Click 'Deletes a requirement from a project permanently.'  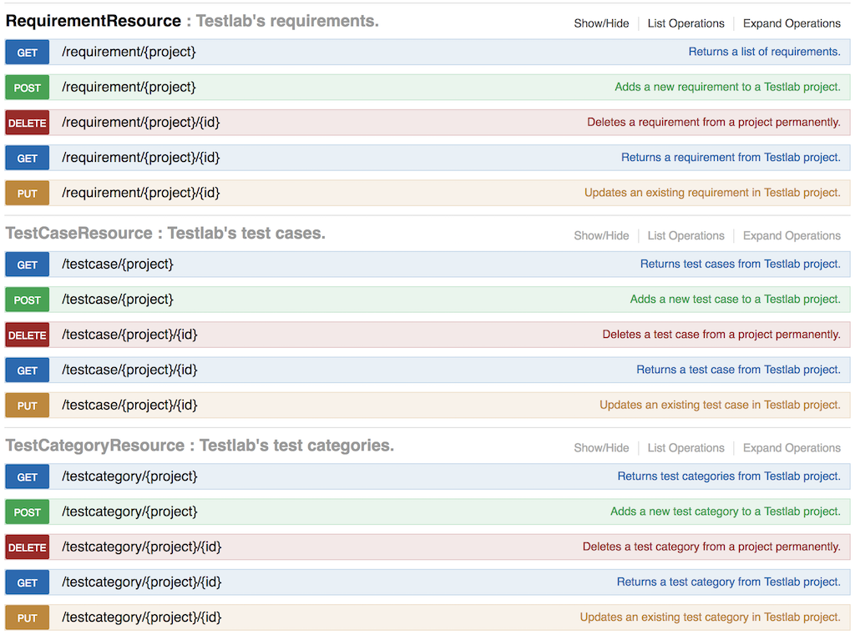(x=713, y=122)
